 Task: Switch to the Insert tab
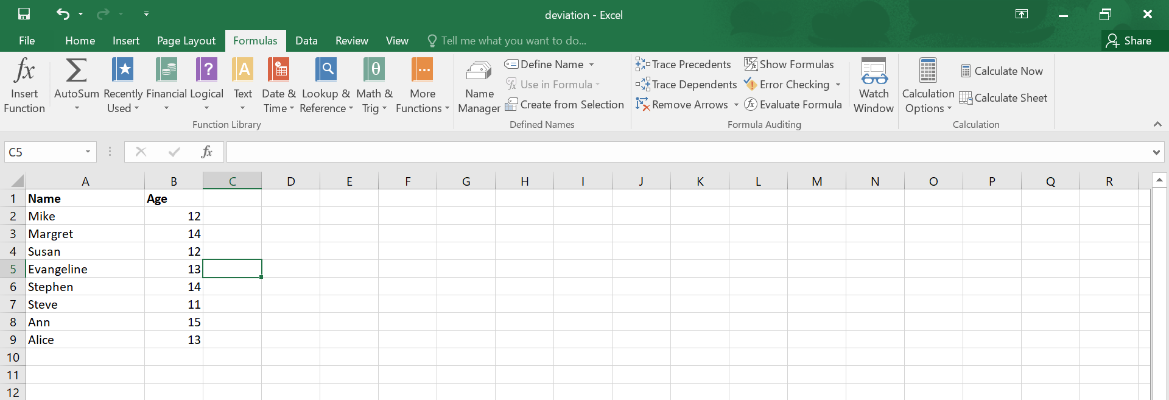126,40
